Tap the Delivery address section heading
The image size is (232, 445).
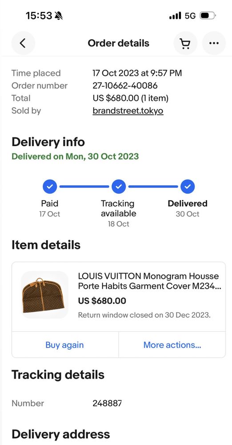[60, 434]
